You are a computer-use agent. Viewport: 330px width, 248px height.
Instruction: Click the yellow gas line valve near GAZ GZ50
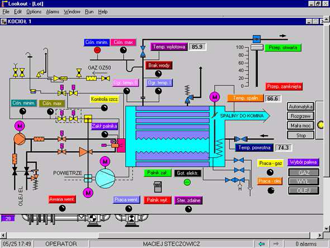click(106, 78)
